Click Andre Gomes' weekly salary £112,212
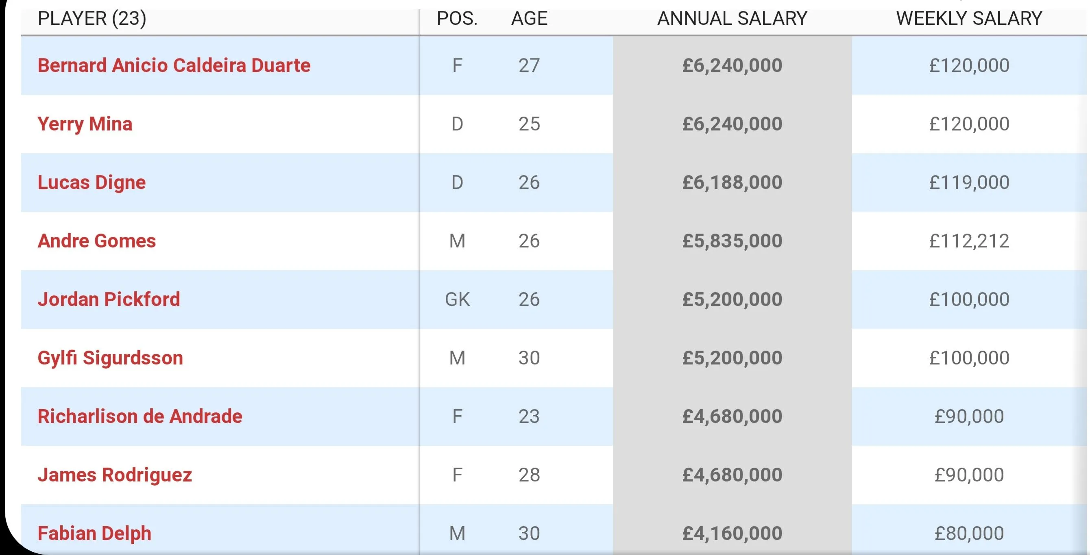 pos(969,241)
